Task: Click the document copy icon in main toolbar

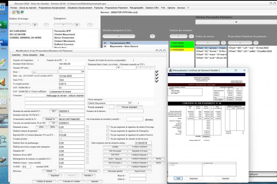Action: point(18,12)
